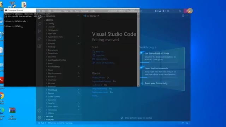Expand the OUTLINE section
The image size is (226, 127).
[x=49, y=116]
